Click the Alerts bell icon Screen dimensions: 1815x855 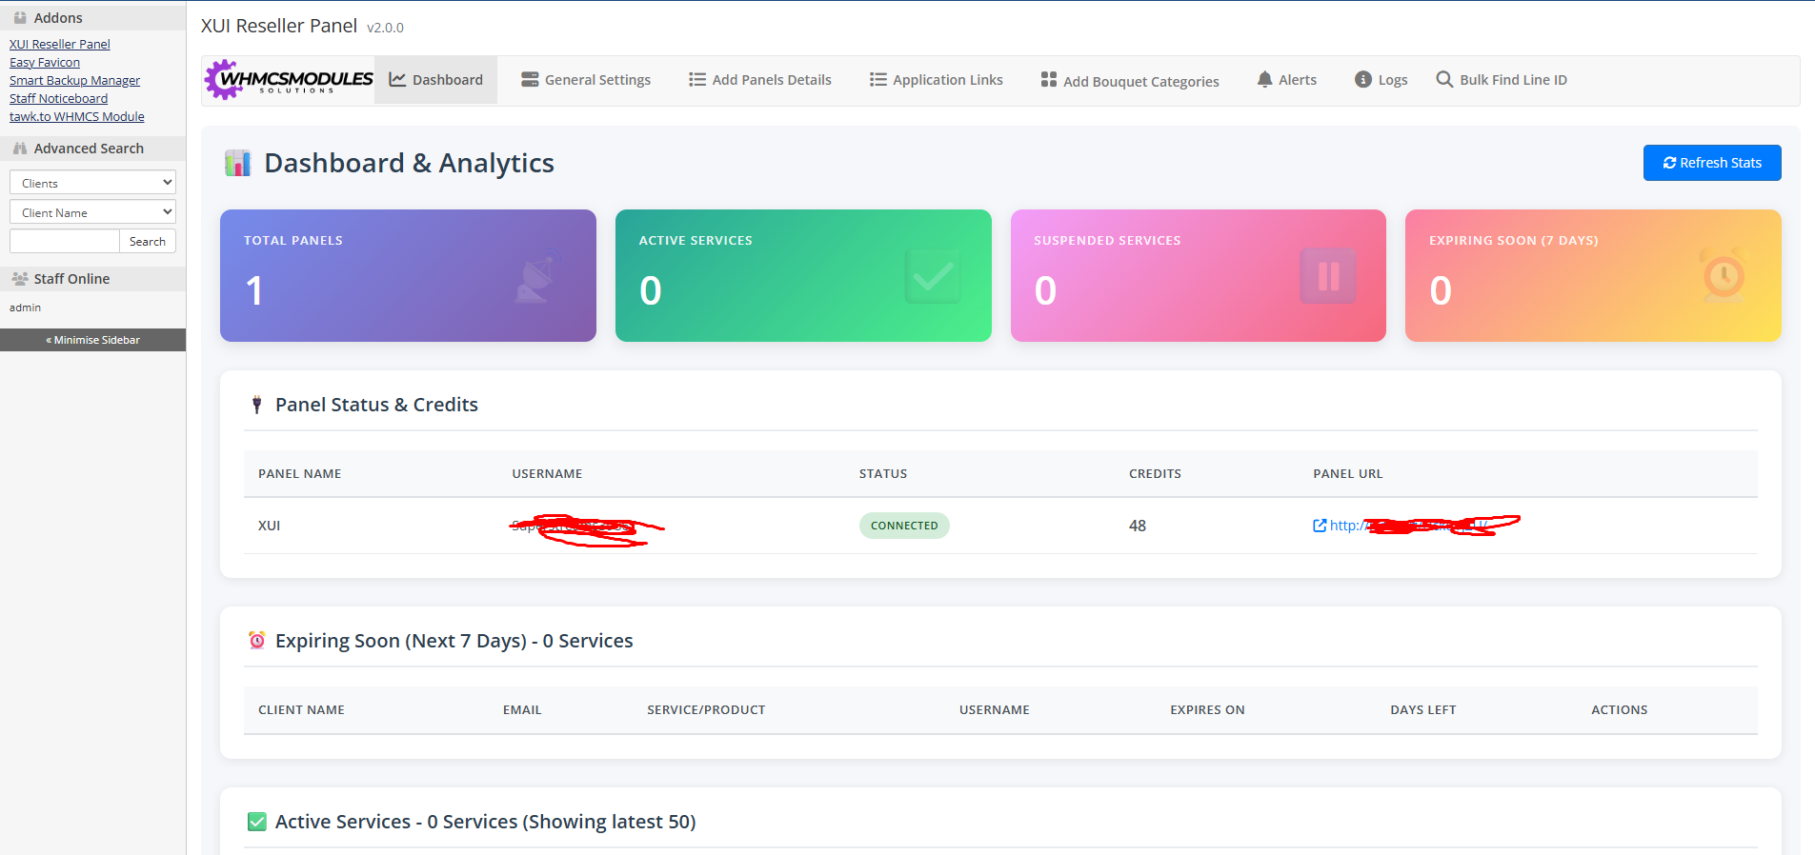[x=1264, y=80]
